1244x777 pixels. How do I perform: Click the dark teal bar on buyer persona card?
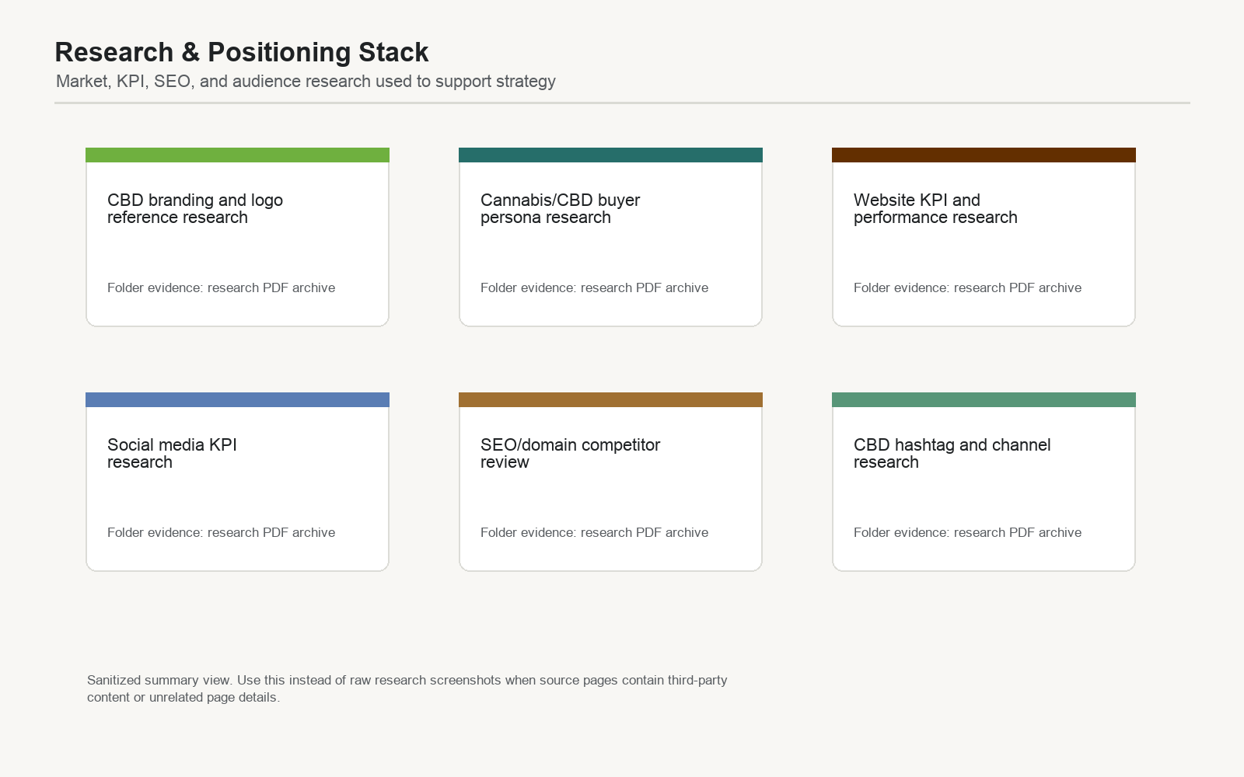tap(610, 155)
